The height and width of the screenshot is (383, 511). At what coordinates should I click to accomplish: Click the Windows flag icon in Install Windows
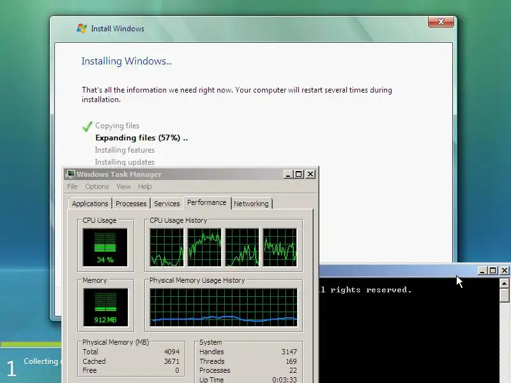click(x=82, y=28)
